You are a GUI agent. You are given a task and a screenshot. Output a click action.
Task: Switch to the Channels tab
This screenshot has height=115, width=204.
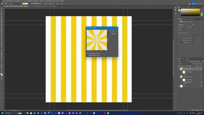pos(183,59)
